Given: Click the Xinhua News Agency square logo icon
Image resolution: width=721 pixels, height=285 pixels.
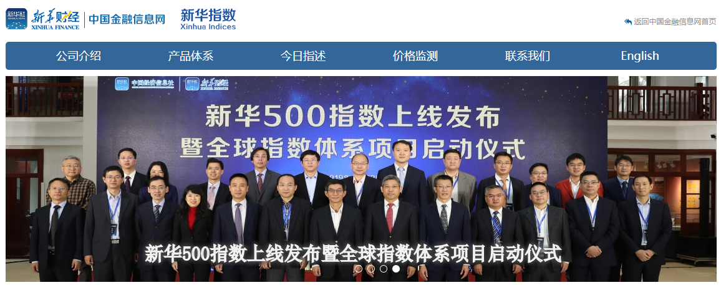Looking at the screenshot, I should click(x=17, y=19).
